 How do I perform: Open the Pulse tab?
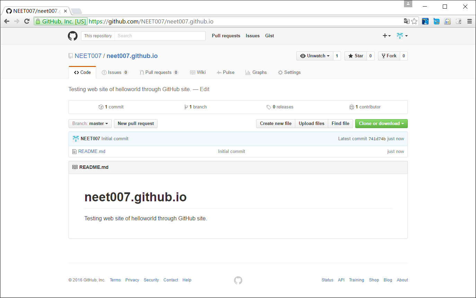tap(225, 73)
